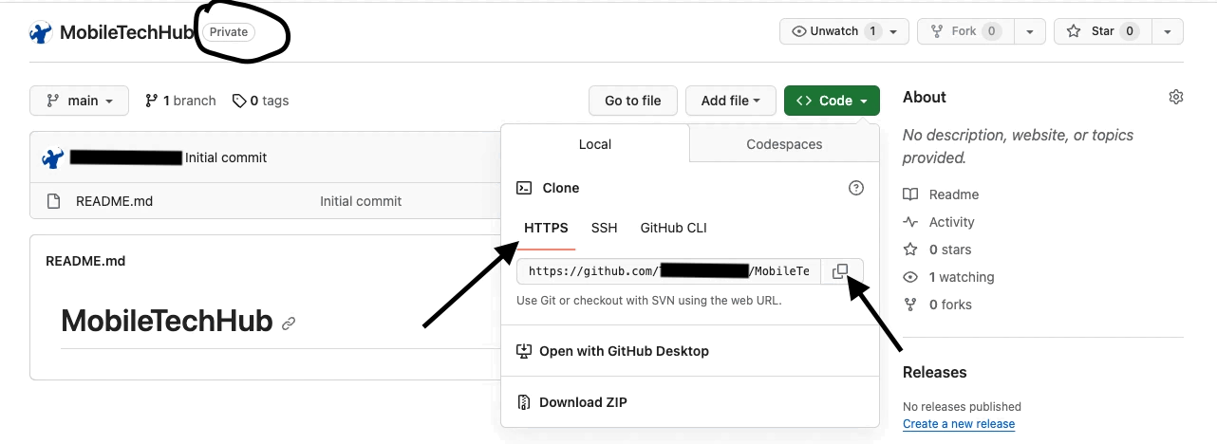Open the Readme link in About
The width and height of the screenshot is (1217, 444).
(x=941, y=194)
